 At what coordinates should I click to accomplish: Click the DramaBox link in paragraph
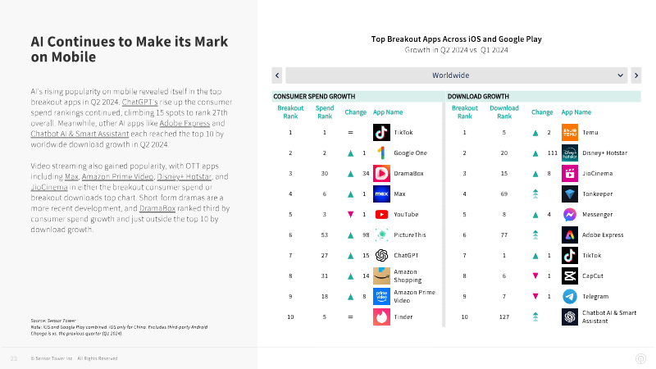[157, 208]
